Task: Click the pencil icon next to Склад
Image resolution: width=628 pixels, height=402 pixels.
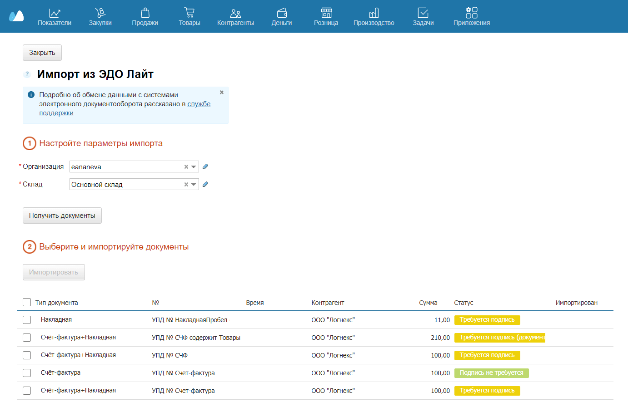Action: pos(205,184)
